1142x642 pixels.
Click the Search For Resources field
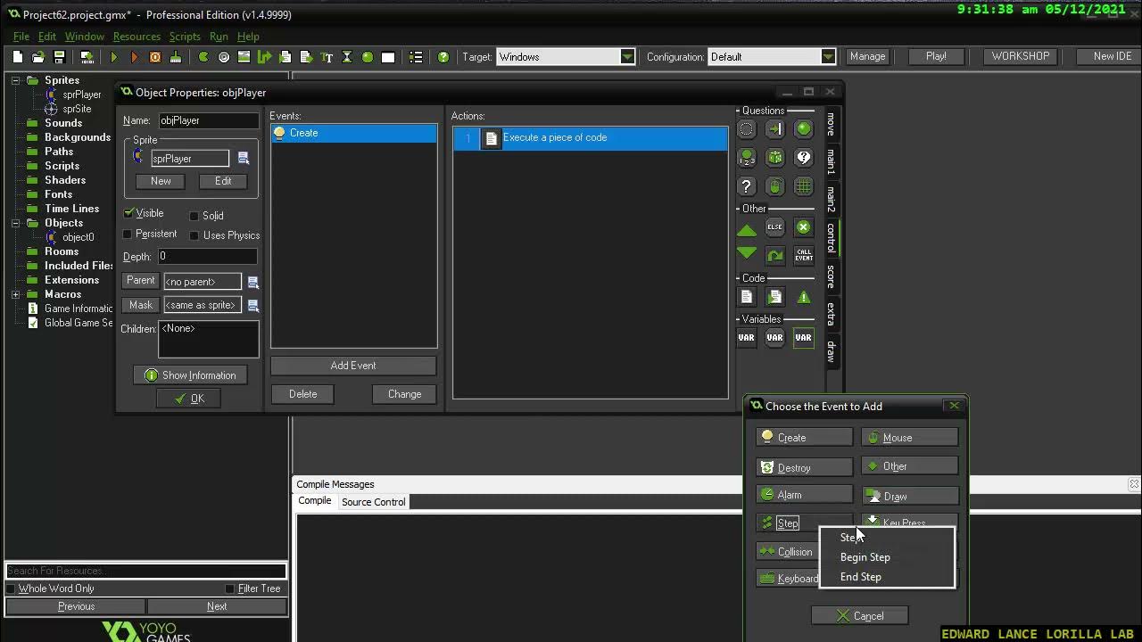(145, 571)
